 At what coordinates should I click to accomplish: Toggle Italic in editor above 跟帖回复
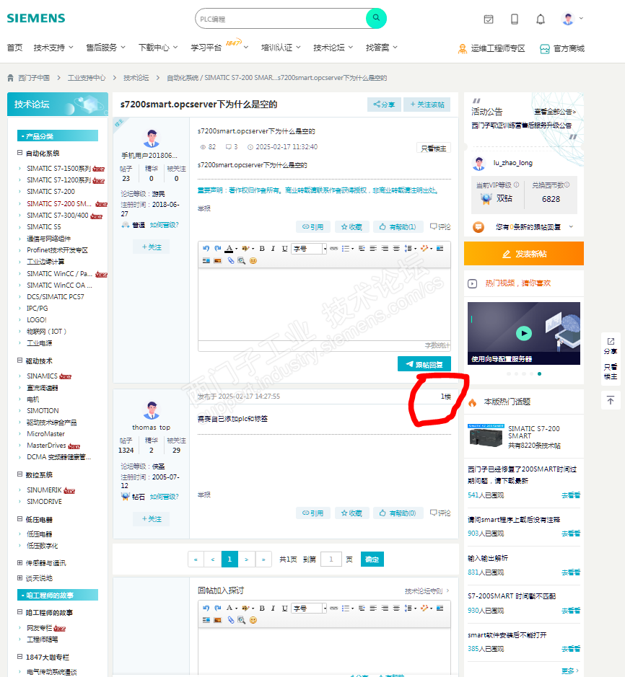coord(274,248)
